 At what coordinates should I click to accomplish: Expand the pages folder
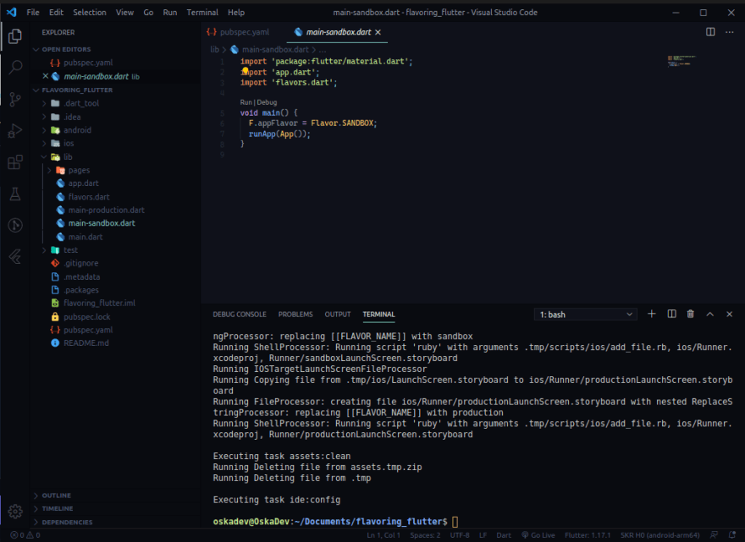pos(49,170)
